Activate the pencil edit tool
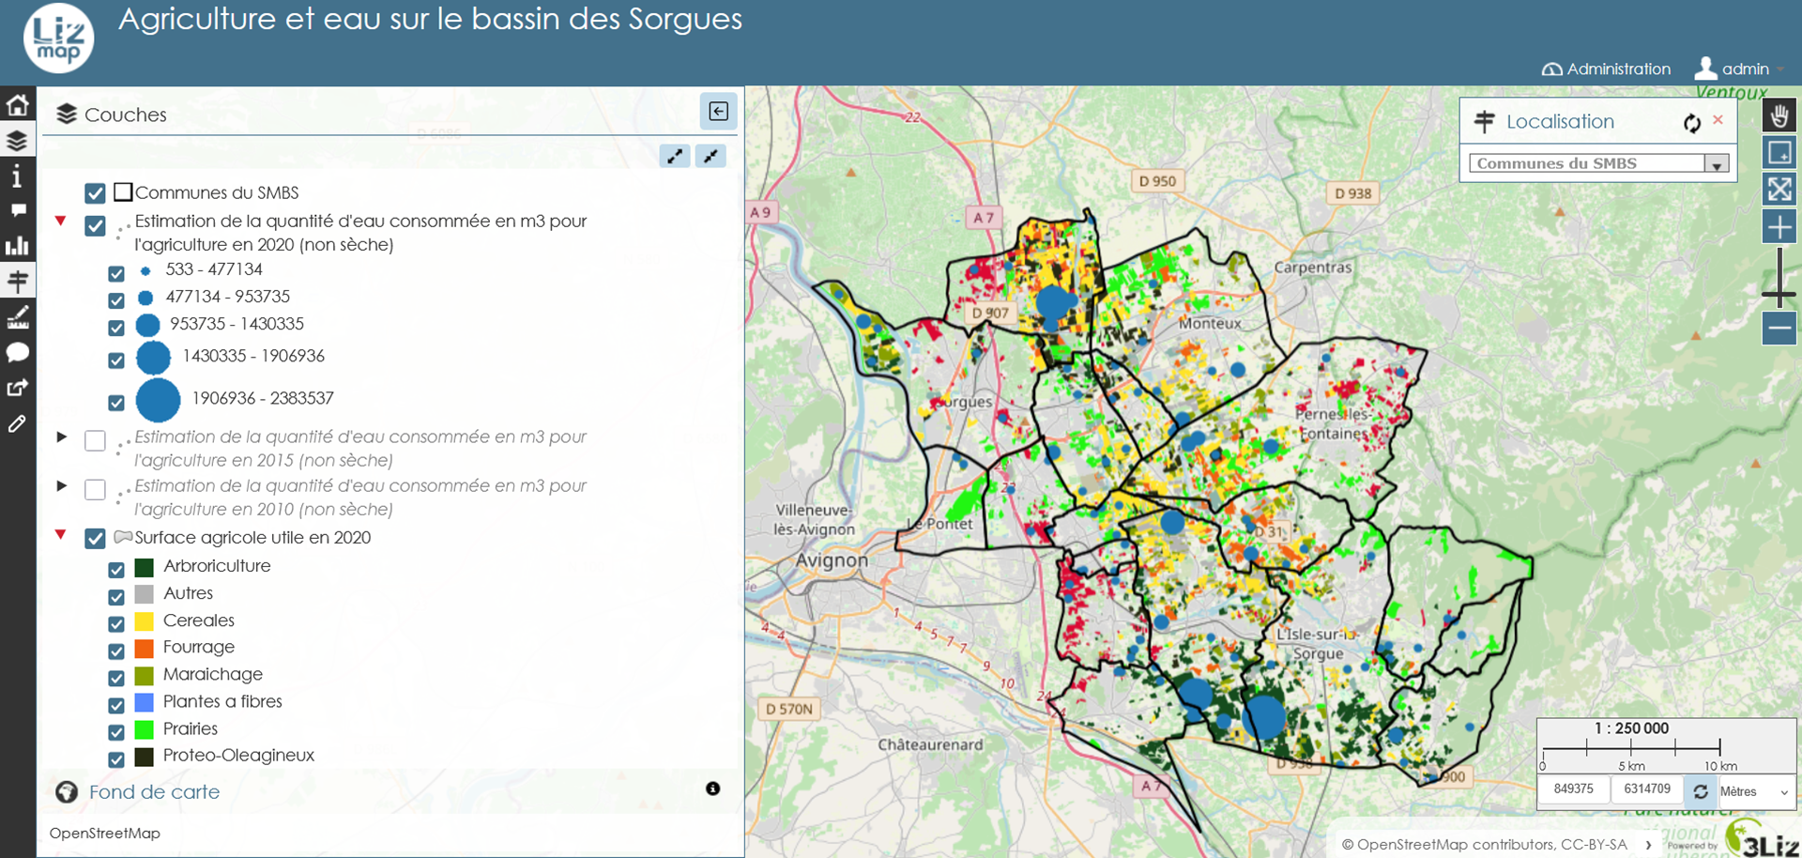This screenshot has height=858, width=1802. (x=17, y=424)
